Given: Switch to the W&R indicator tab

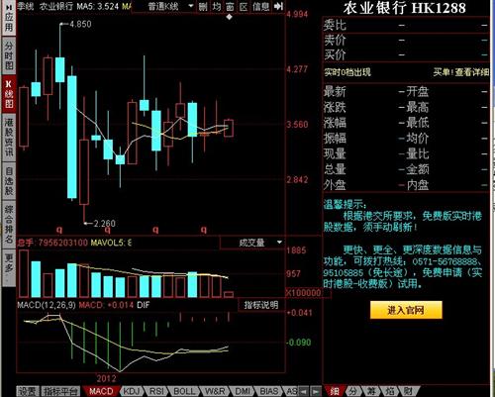Looking at the screenshot, I should pos(215,391).
